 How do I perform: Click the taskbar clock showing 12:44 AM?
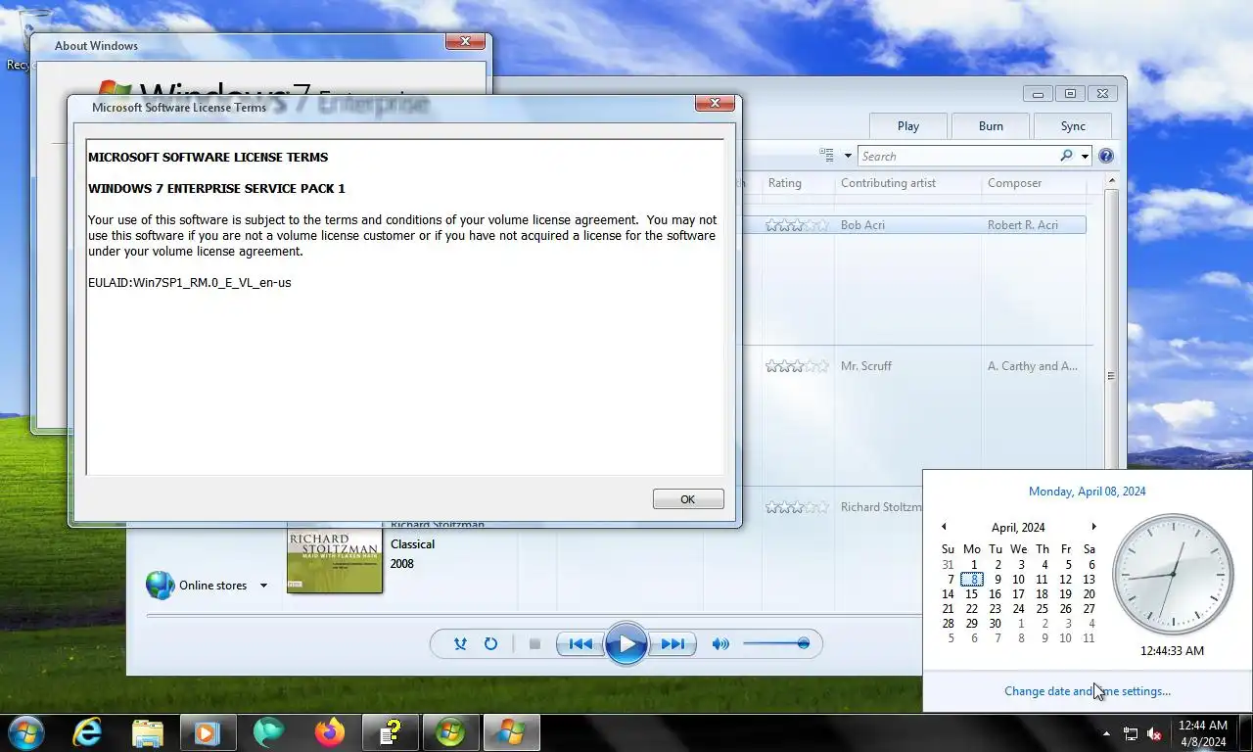point(1202,733)
